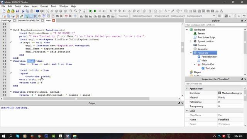This screenshot has width=247, height=139.
Task: Open the Format menu
Action: (x=44, y=6)
